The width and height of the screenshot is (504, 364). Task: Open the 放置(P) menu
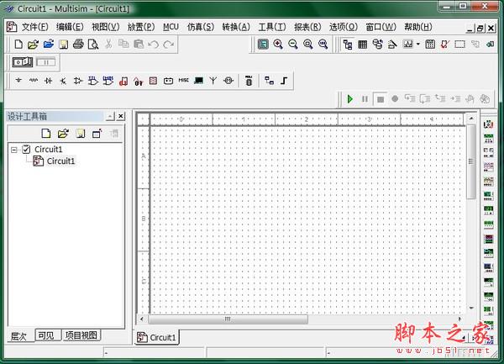point(141,27)
